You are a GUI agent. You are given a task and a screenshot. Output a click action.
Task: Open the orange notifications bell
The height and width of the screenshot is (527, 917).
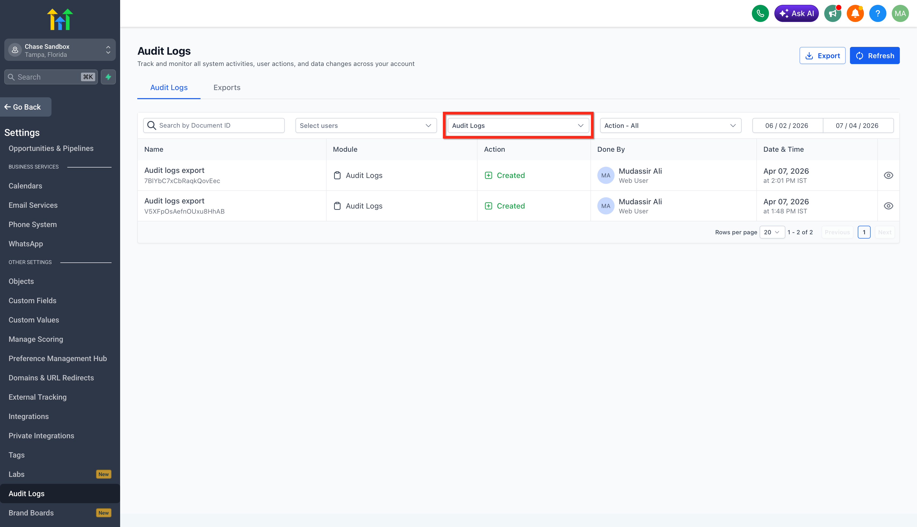coord(855,14)
